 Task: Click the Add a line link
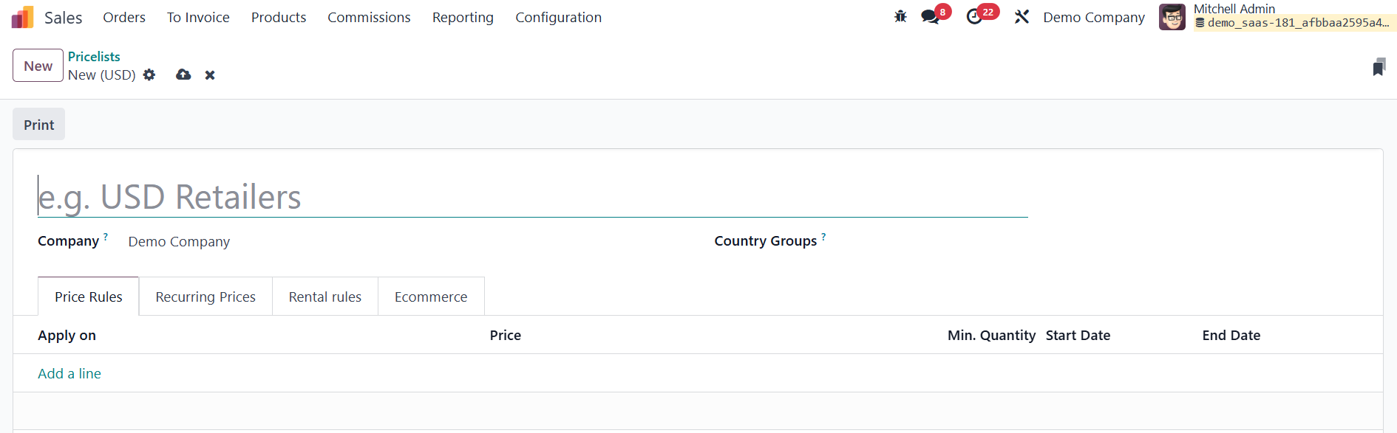click(x=69, y=373)
